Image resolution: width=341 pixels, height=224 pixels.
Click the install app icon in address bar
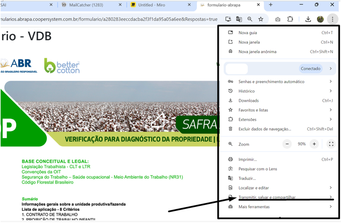point(228,19)
